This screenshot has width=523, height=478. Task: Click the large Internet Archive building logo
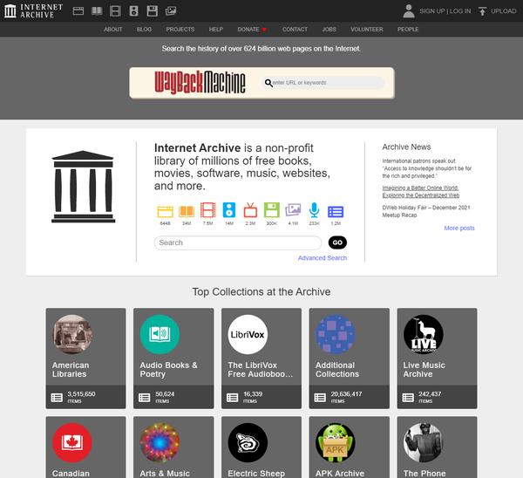tap(83, 187)
